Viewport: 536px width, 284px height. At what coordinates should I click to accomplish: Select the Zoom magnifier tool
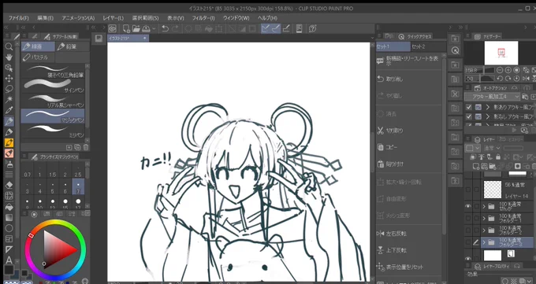click(x=9, y=46)
